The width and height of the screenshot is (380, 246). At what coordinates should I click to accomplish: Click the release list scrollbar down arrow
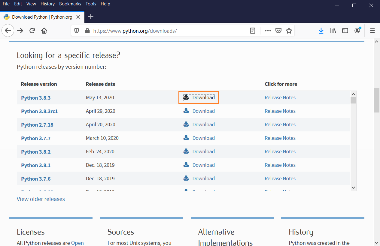point(353,187)
